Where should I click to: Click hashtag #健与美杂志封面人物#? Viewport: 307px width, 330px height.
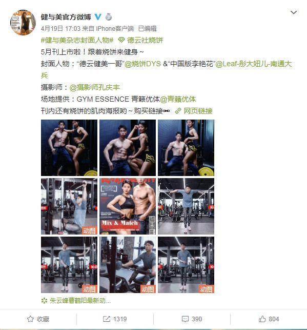pyautogui.click(x=77, y=40)
